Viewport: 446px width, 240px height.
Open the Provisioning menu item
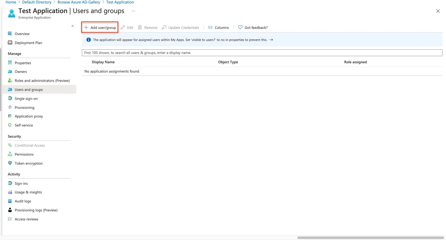tap(25, 108)
